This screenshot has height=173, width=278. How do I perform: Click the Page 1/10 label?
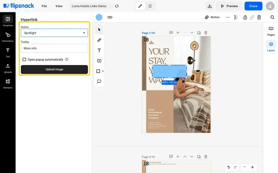148,33
